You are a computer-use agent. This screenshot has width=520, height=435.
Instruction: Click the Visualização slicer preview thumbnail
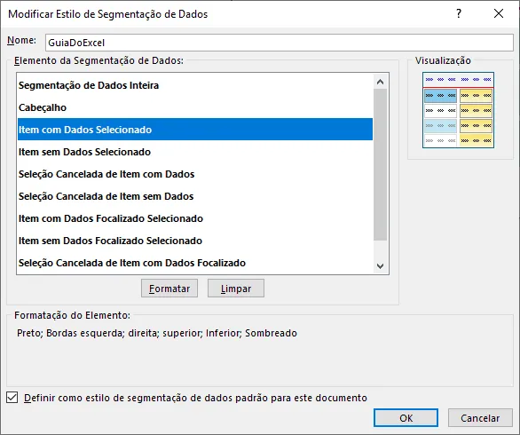458,110
